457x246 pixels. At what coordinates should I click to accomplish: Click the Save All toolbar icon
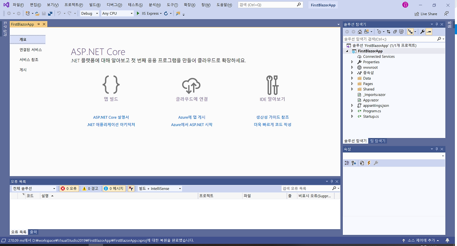point(51,13)
